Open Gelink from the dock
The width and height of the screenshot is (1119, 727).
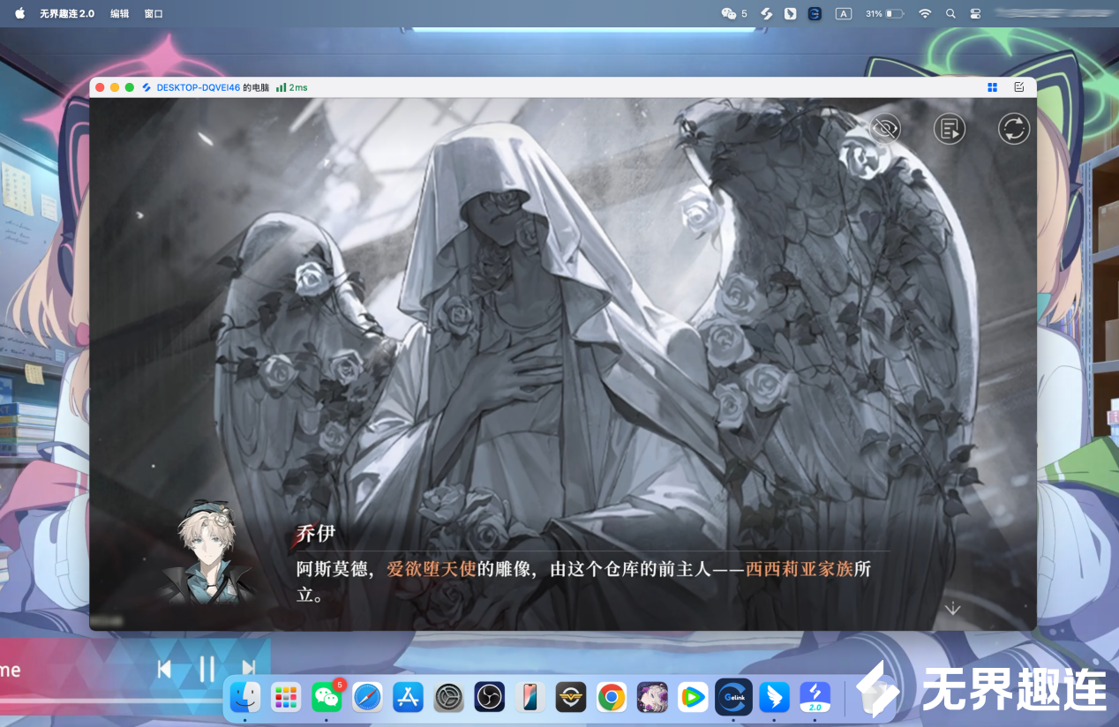pos(734,697)
